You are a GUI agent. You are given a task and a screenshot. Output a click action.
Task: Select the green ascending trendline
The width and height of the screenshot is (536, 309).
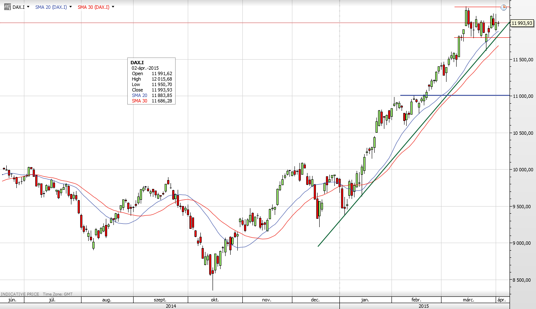pyautogui.click(x=414, y=134)
